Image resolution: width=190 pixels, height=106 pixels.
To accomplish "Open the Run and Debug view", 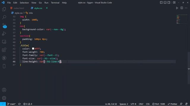I will (4, 34).
